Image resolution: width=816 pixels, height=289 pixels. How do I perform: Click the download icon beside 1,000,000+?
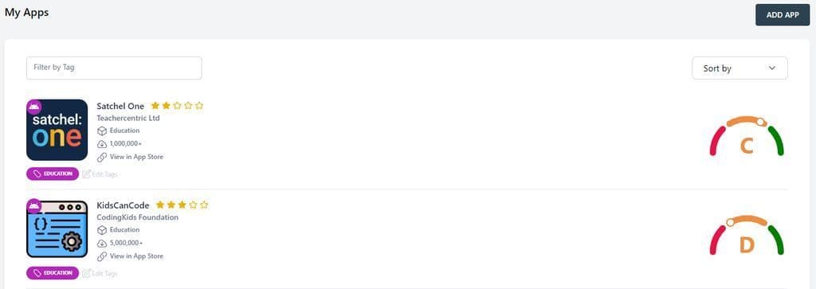(102, 144)
